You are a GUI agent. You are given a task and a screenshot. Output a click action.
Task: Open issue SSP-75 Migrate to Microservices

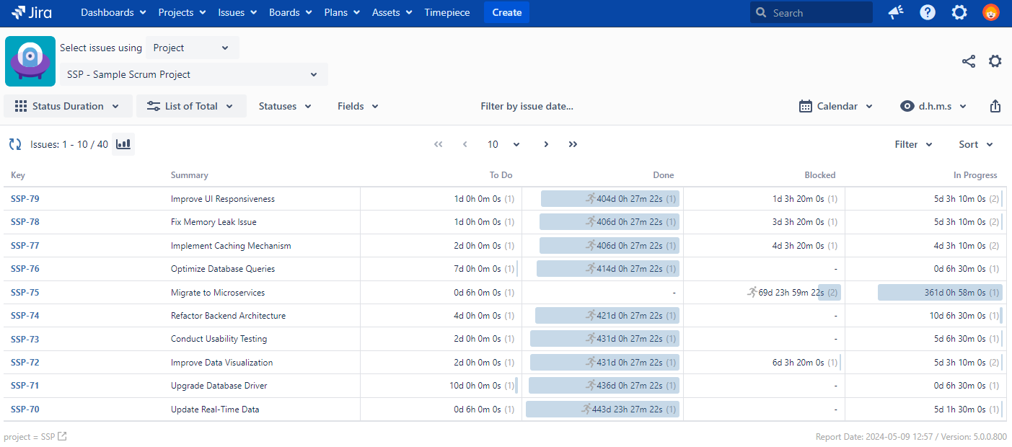pyautogui.click(x=25, y=292)
